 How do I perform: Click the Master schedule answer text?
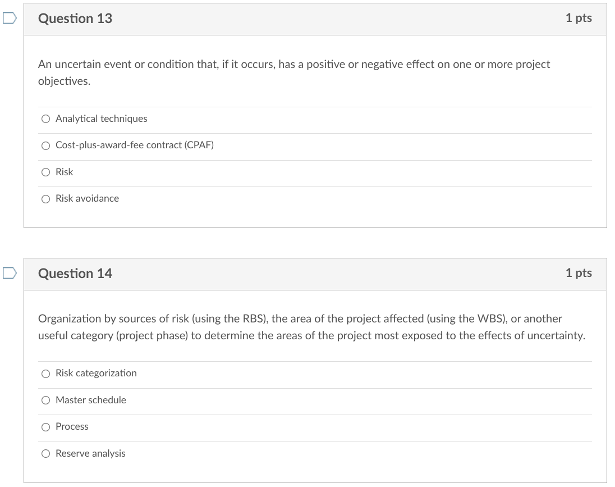coord(90,400)
